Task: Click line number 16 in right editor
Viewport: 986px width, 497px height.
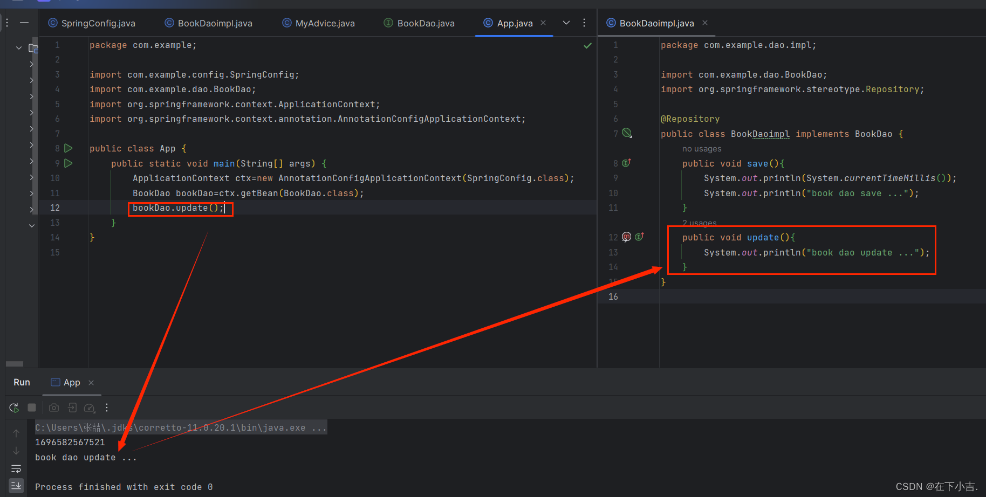Action: (x=613, y=296)
